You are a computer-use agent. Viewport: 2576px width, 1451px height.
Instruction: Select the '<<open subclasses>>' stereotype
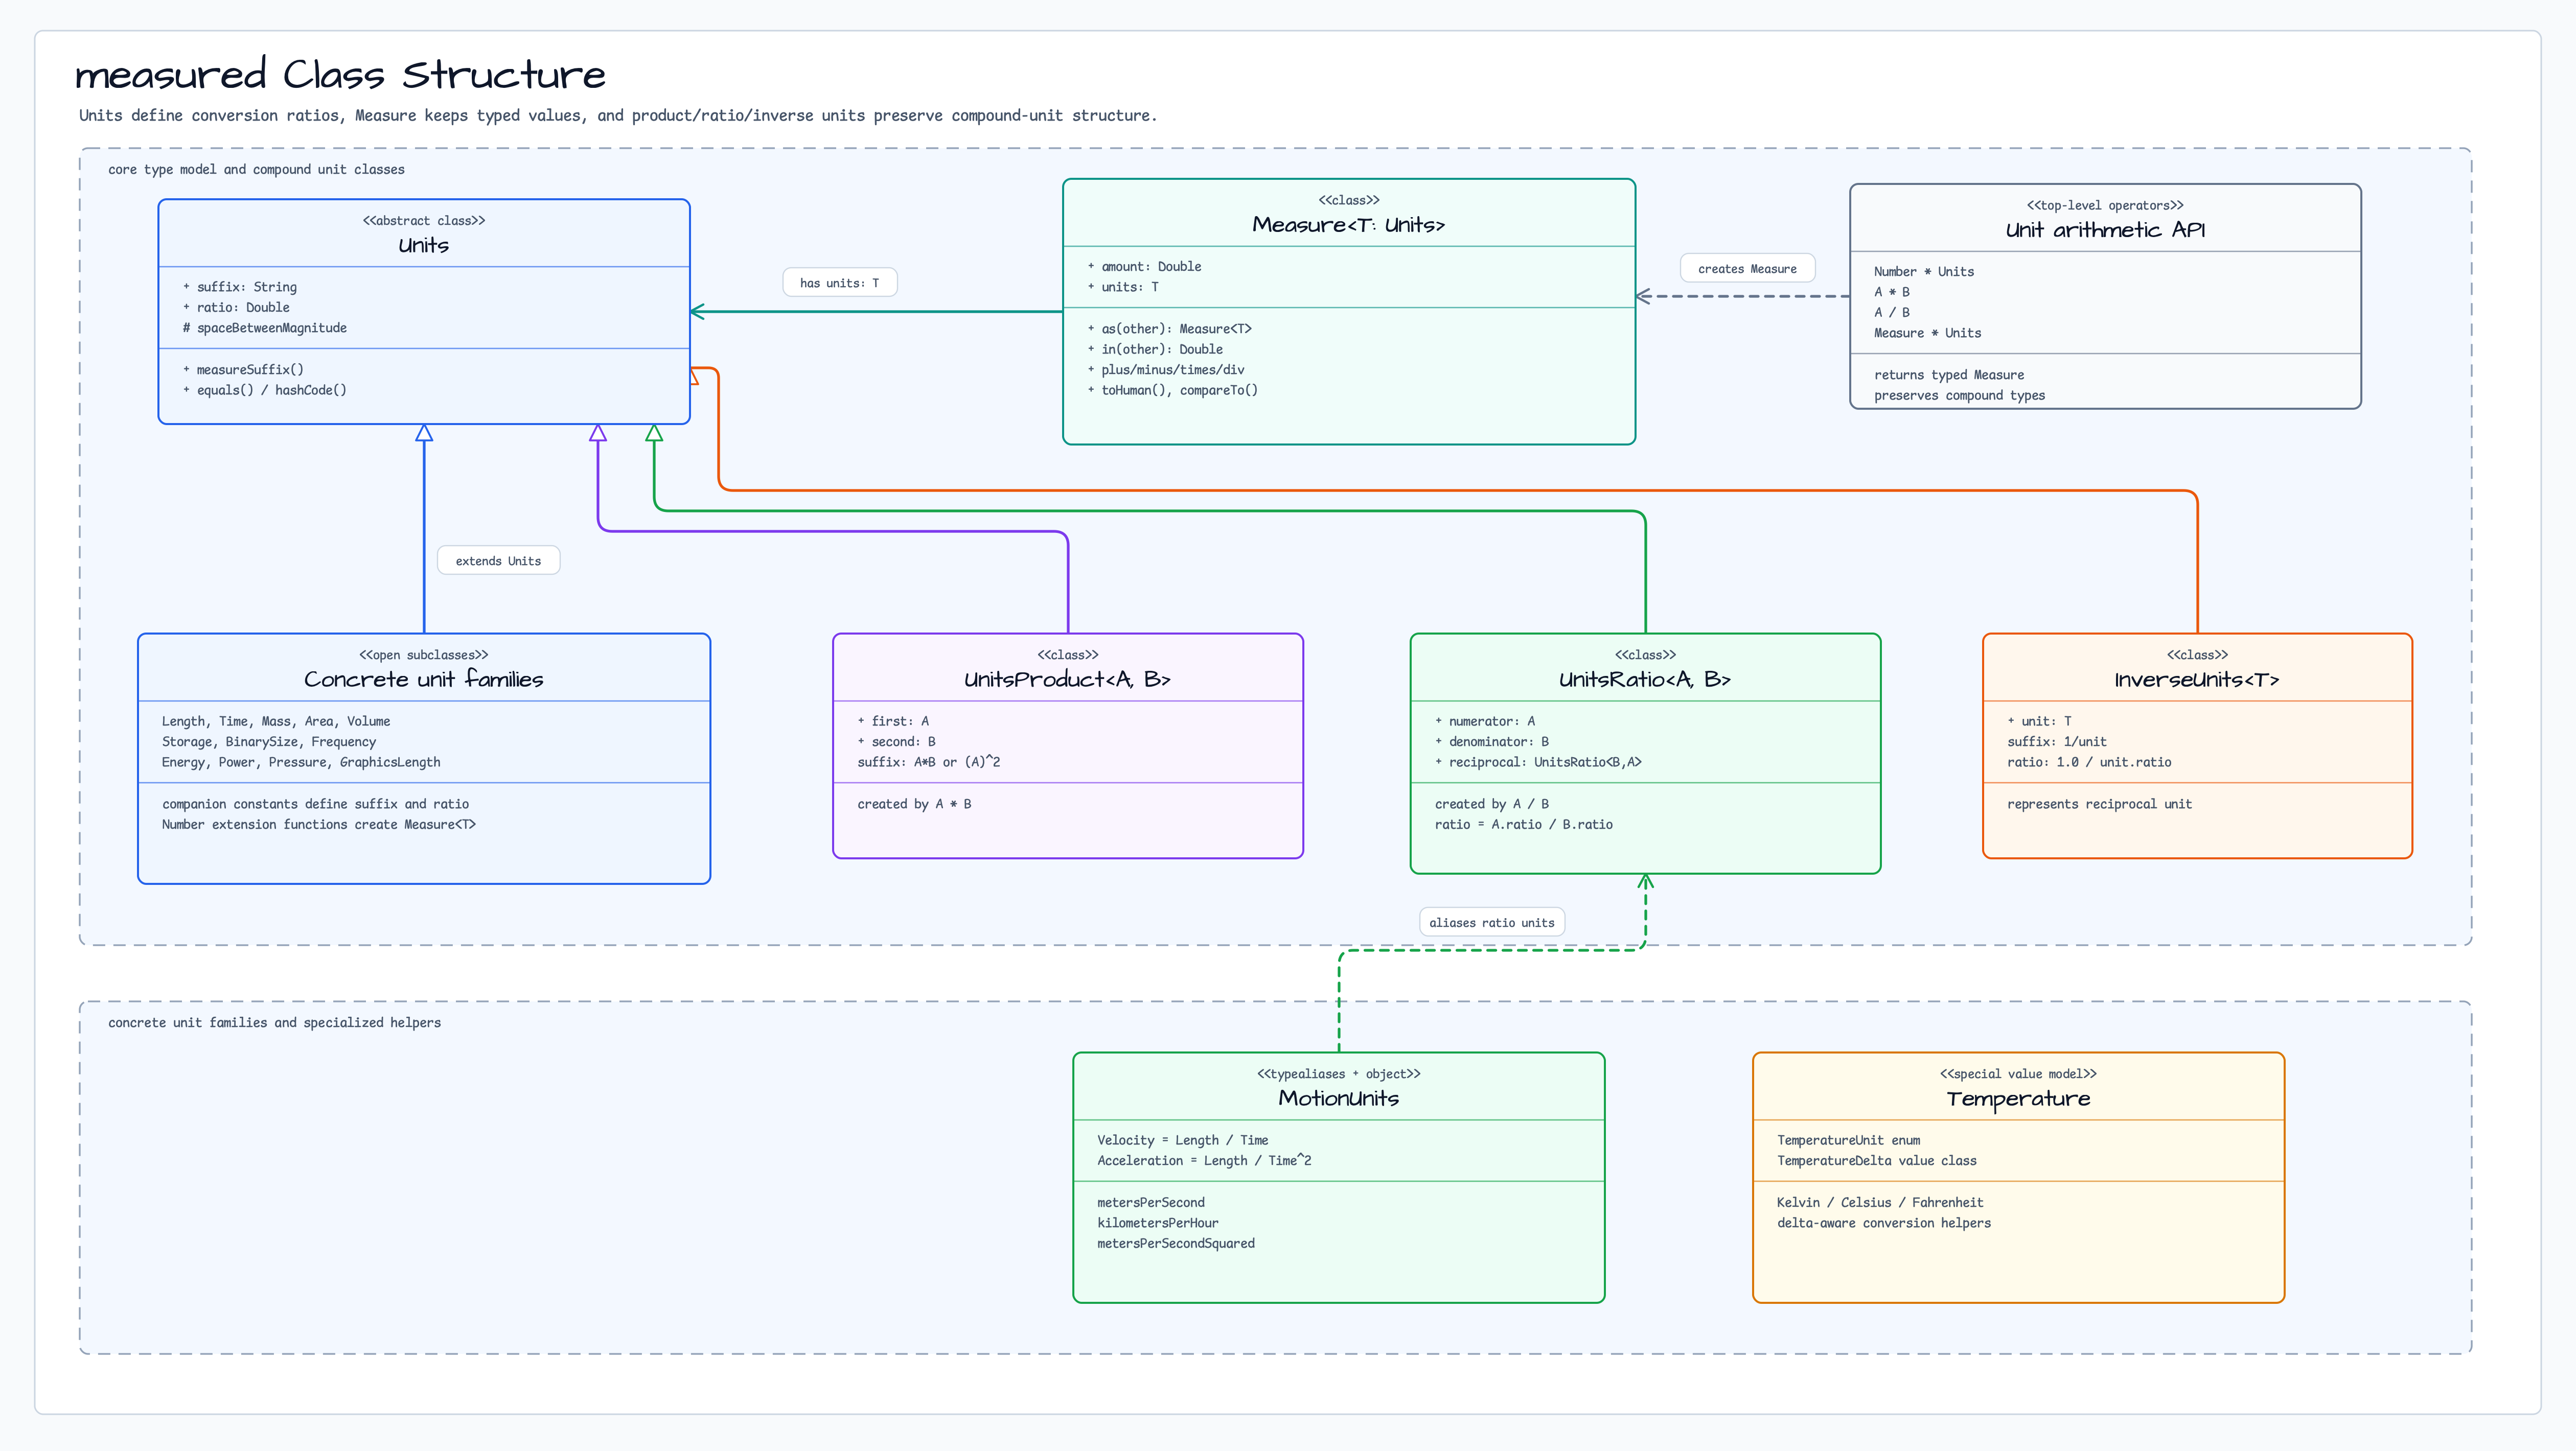(424, 656)
